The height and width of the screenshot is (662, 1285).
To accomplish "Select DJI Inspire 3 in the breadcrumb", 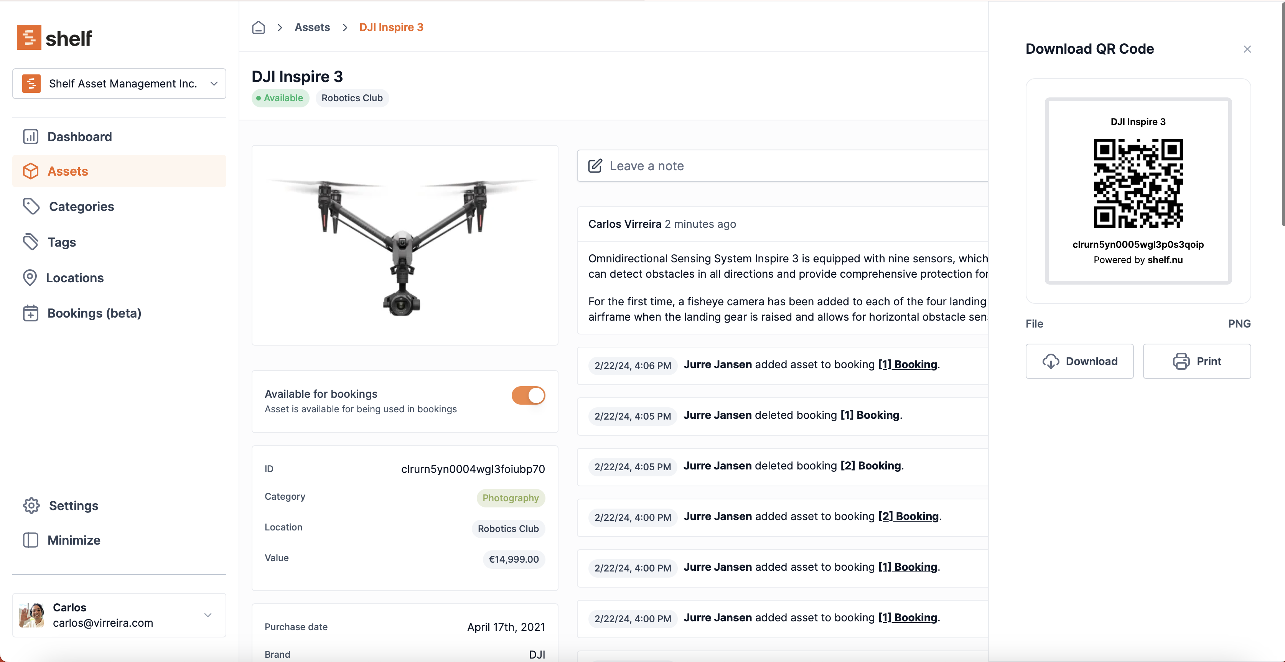I will click(391, 27).
